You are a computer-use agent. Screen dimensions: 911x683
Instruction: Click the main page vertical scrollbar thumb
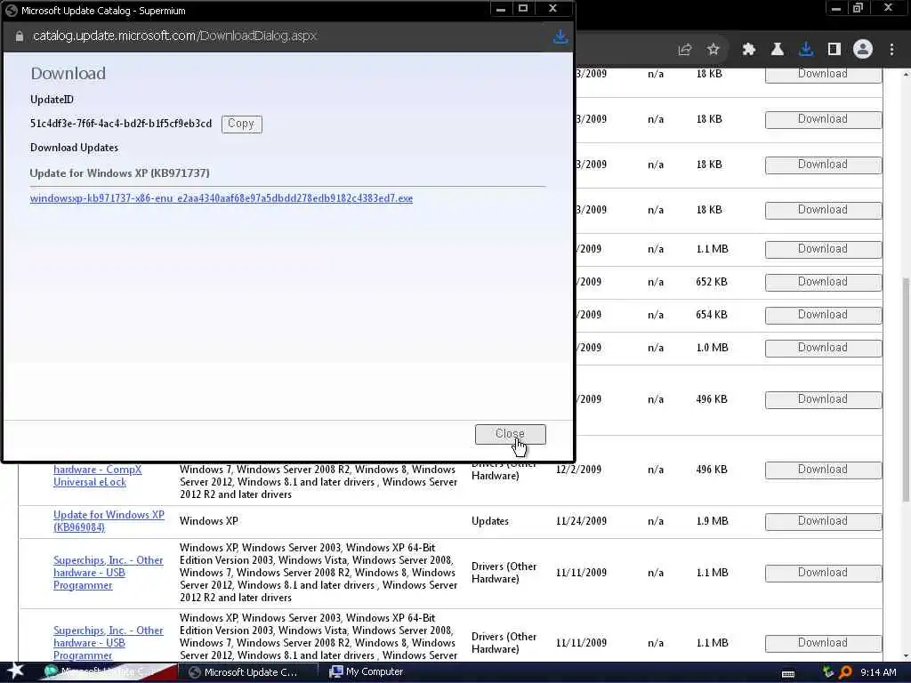[906, 390]
